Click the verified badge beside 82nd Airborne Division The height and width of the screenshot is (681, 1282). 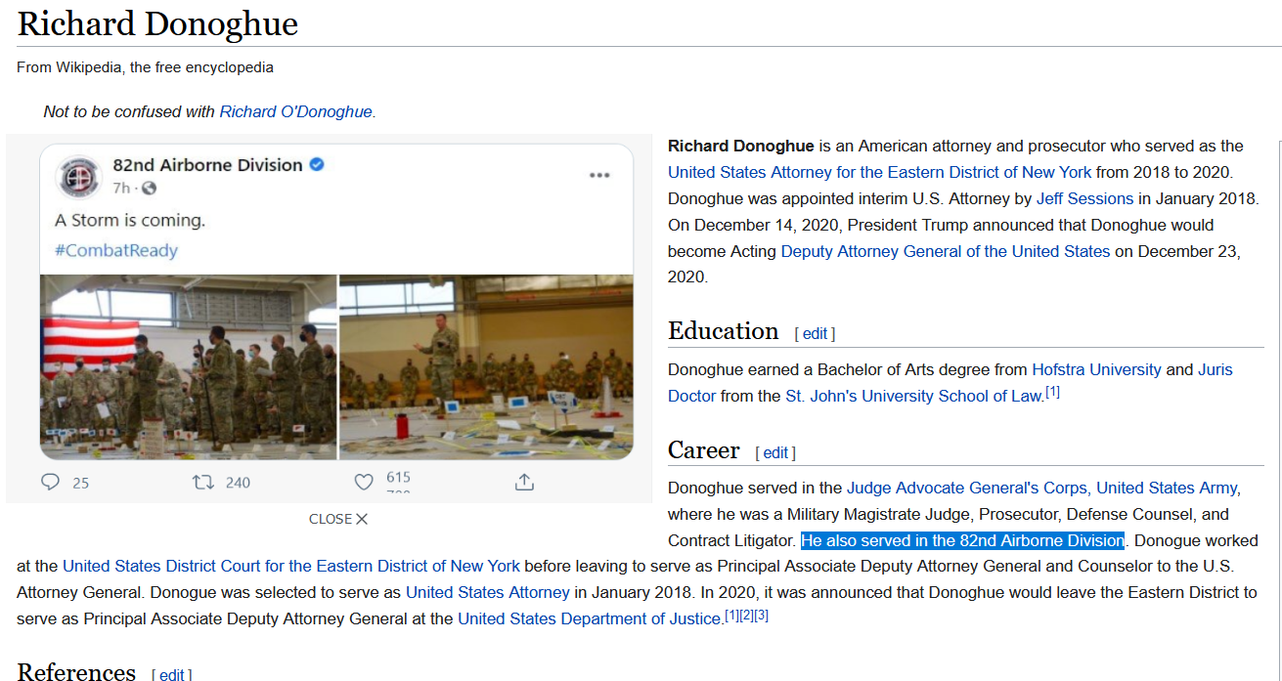317,165
